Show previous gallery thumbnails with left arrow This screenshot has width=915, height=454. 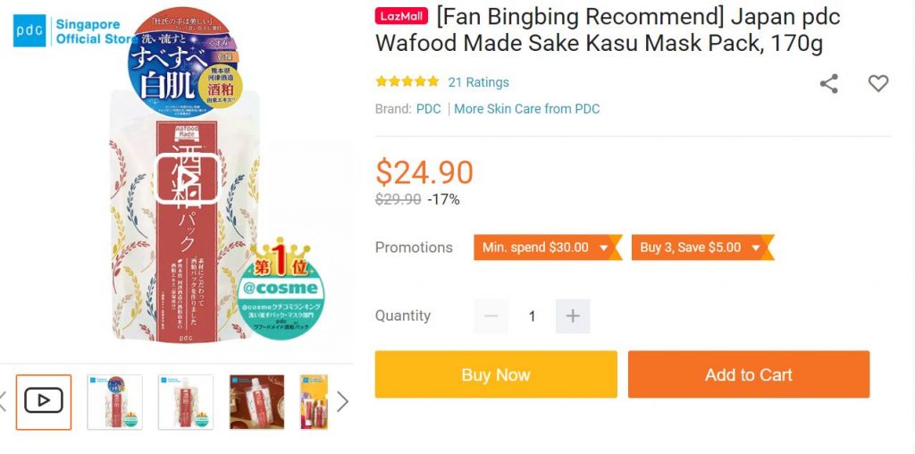point(4,401)
